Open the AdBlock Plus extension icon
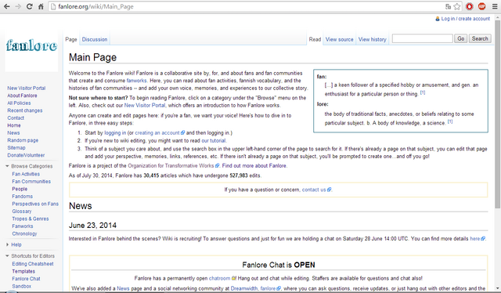 pyautogui.click(x=482, y=6)
